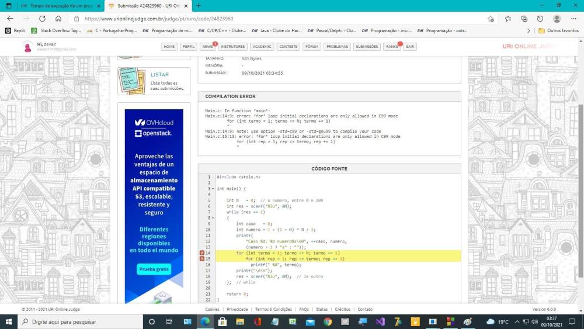
Task: Click the user avatar next to Hi, devair
Action: tap(27, 47)
